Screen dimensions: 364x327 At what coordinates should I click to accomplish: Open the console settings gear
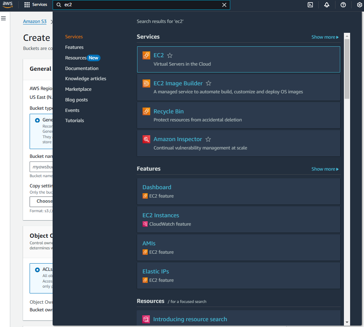[x=359, y=5]
